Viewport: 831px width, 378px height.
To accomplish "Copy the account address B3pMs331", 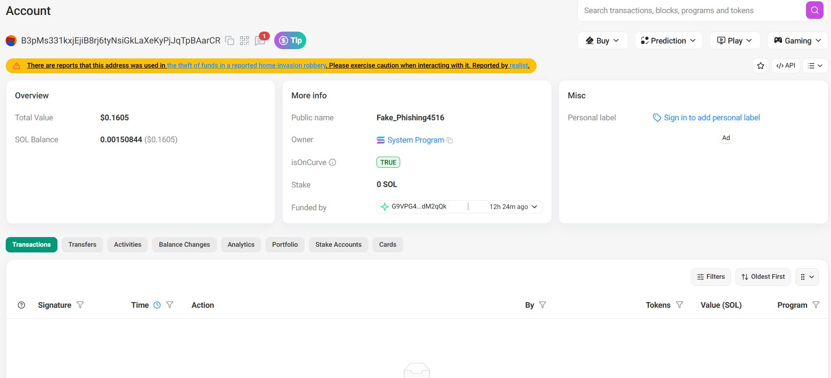I will [x=229, y=41].
